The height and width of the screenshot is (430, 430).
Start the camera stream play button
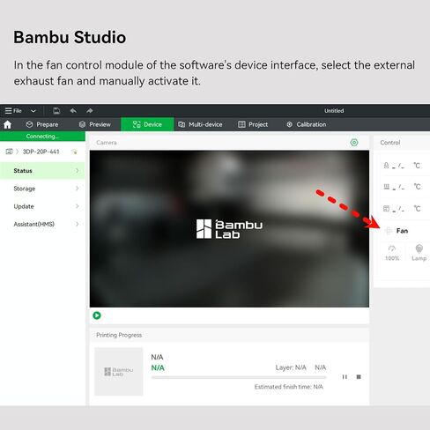pyautogui.click(x=97, y=315)
